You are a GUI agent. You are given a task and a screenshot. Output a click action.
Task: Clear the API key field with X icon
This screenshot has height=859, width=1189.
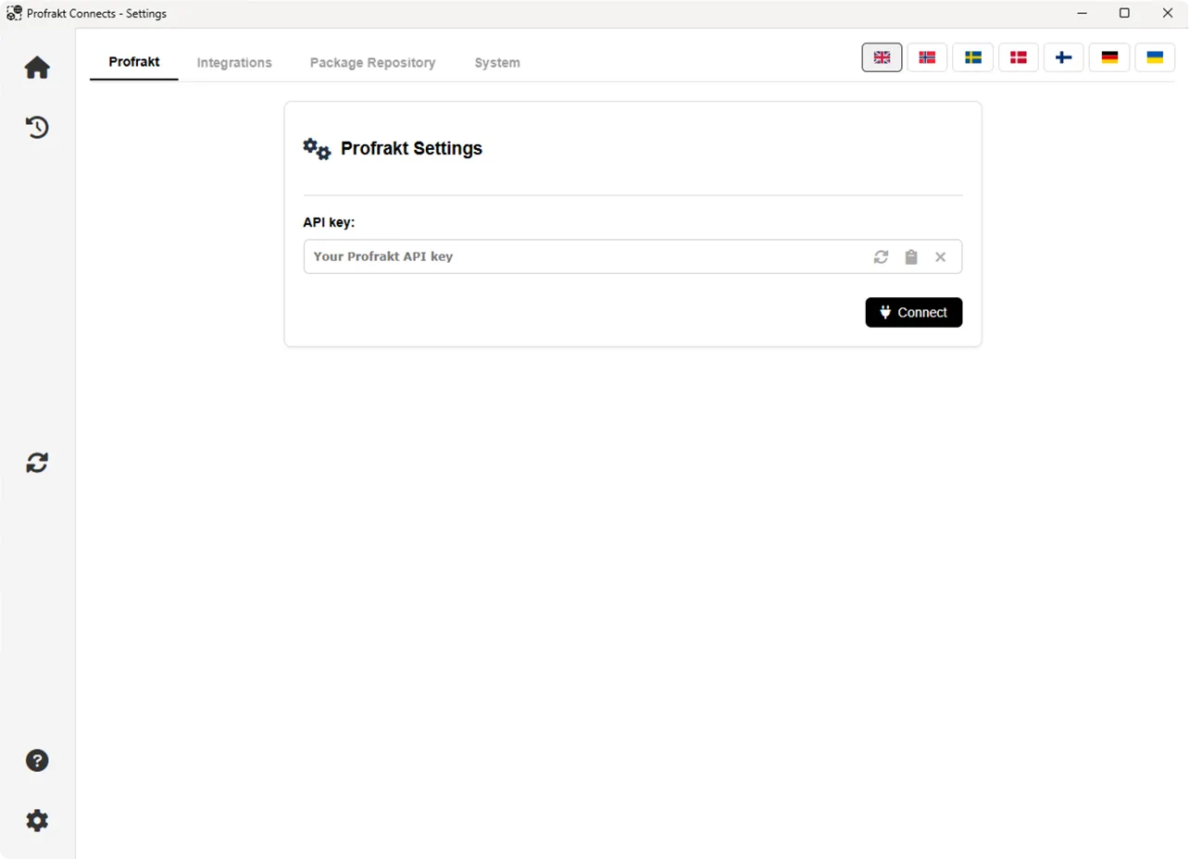(x=941, y=257)
